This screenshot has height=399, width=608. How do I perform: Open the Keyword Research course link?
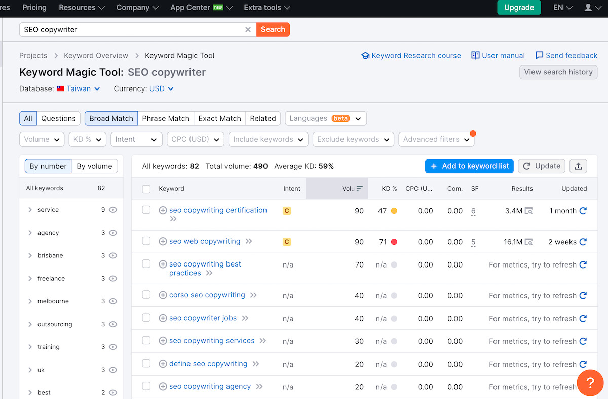pos(411,56)
